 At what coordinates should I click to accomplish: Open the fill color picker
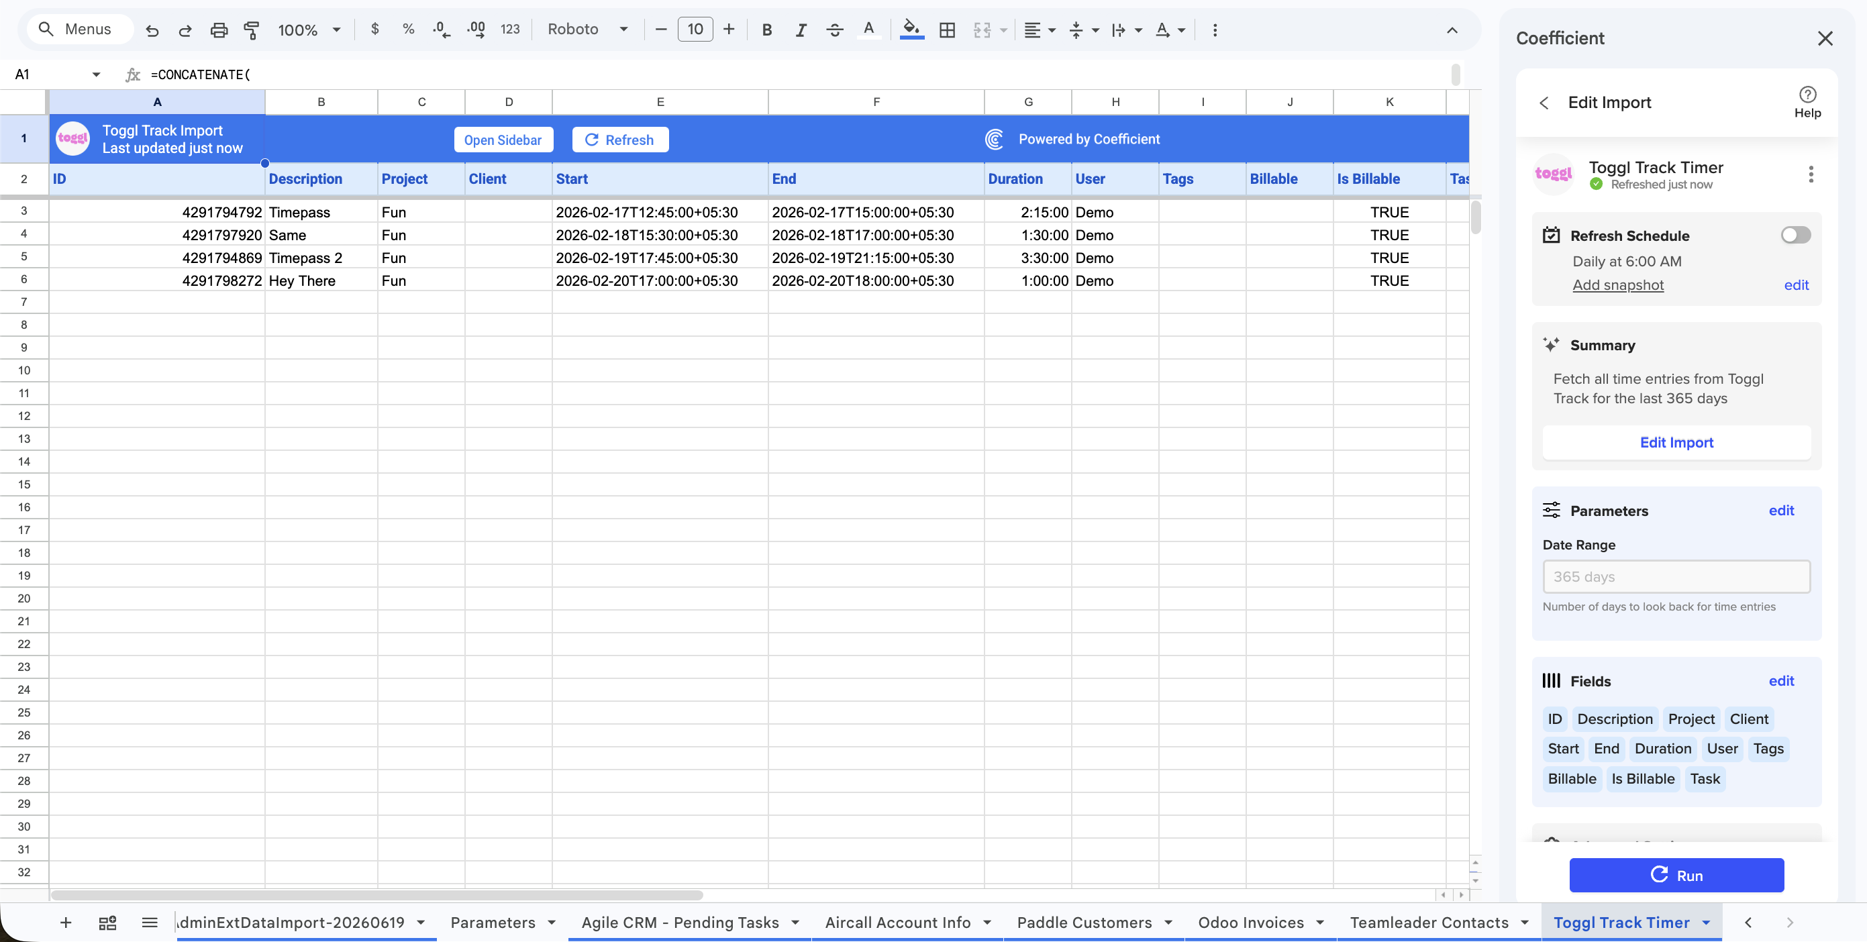[x=911, y=30]
